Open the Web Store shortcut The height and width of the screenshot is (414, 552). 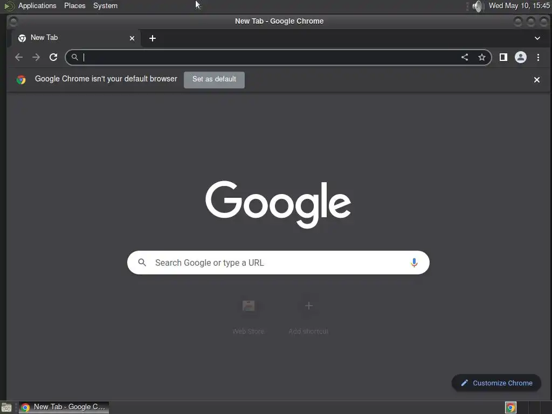click(248, 317)
